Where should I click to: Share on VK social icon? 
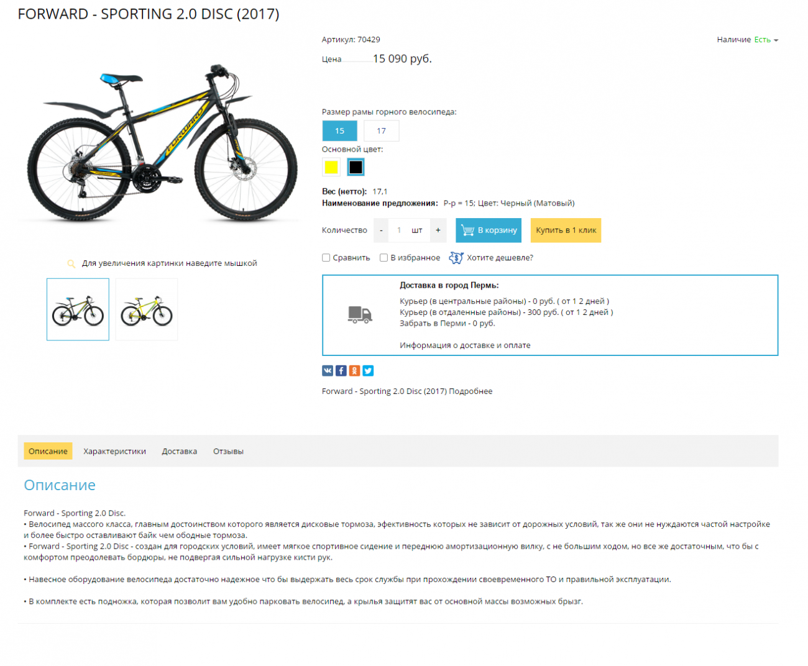pos(328,371)
